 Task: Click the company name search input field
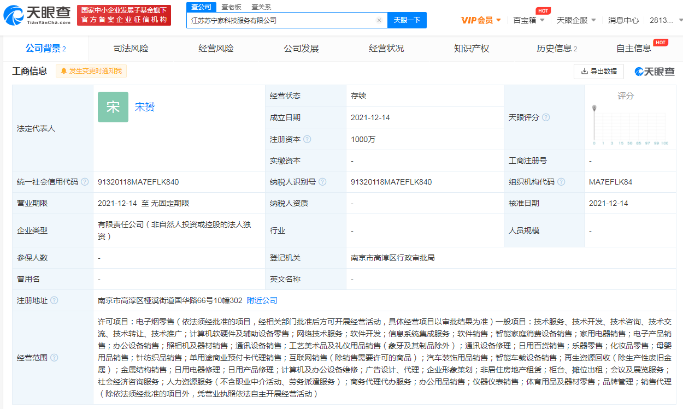(281, 20)
